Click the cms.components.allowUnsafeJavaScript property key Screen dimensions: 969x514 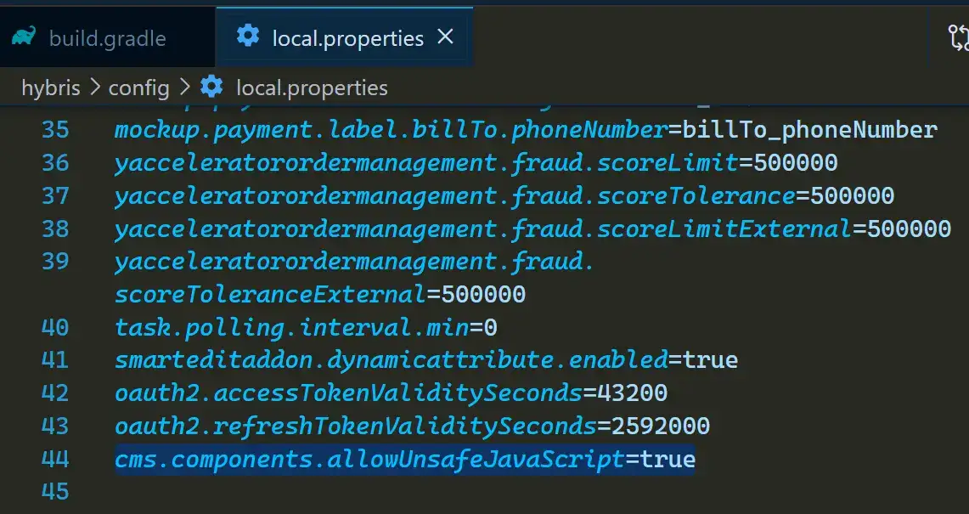point(369,460)
